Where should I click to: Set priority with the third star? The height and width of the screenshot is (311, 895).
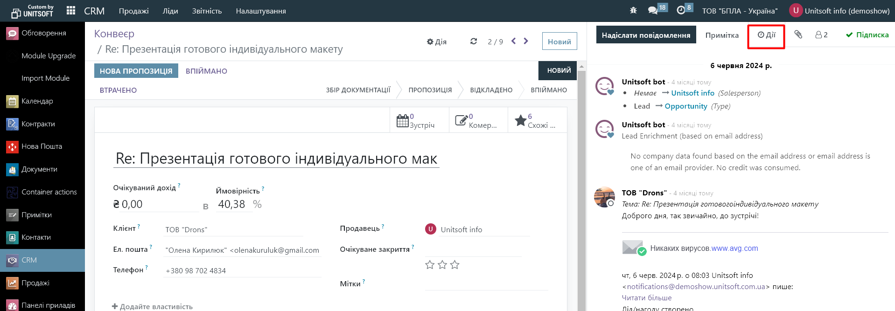click(x=455, y=265)
